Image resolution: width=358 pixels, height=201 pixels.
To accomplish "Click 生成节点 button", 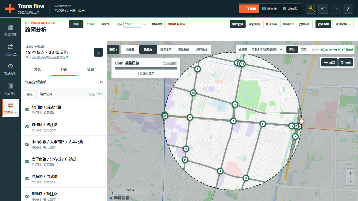I will tap(271, 24).
